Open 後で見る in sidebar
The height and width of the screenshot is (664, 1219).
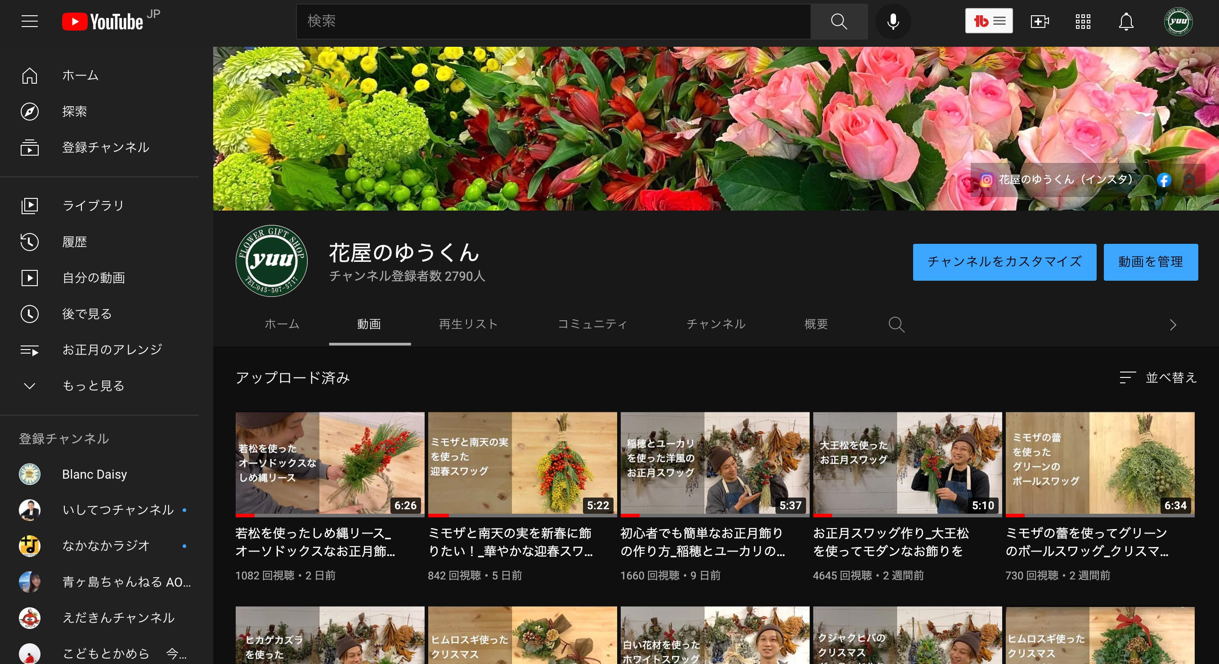(x=99, y=314)
